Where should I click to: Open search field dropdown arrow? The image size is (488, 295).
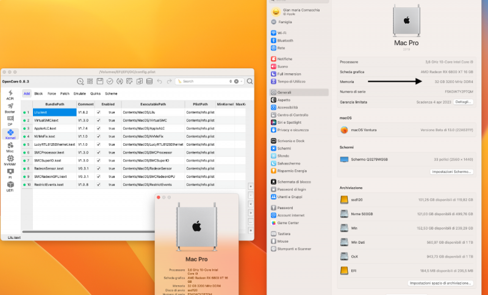242,81
